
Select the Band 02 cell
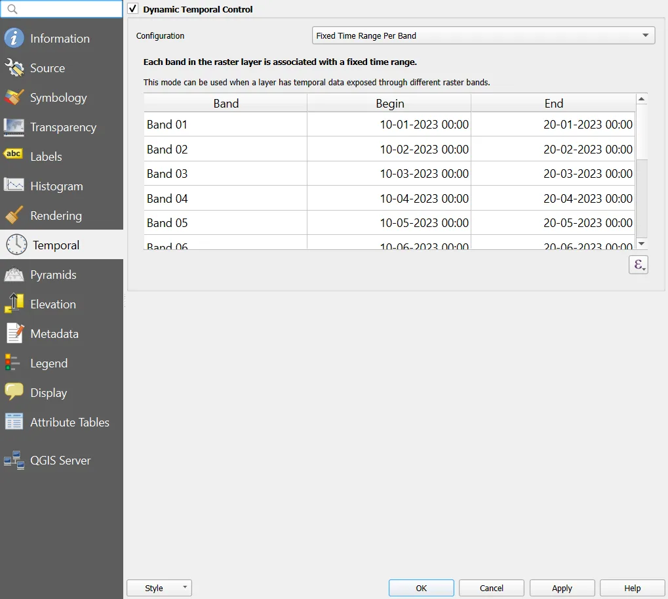pyautogui.click(x=226, y=149)
